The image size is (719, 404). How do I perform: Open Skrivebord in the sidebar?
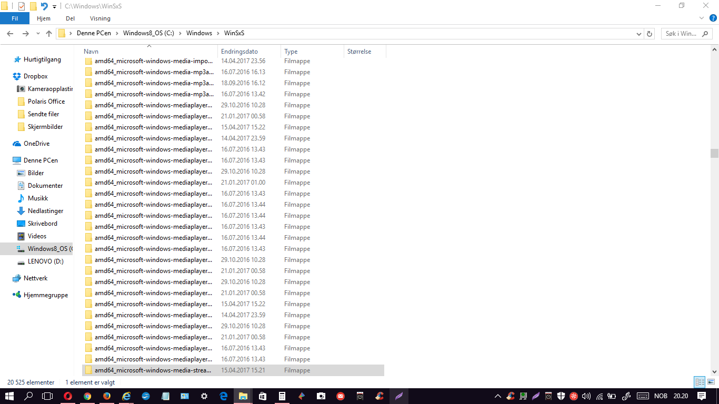(x=37, y=224)
